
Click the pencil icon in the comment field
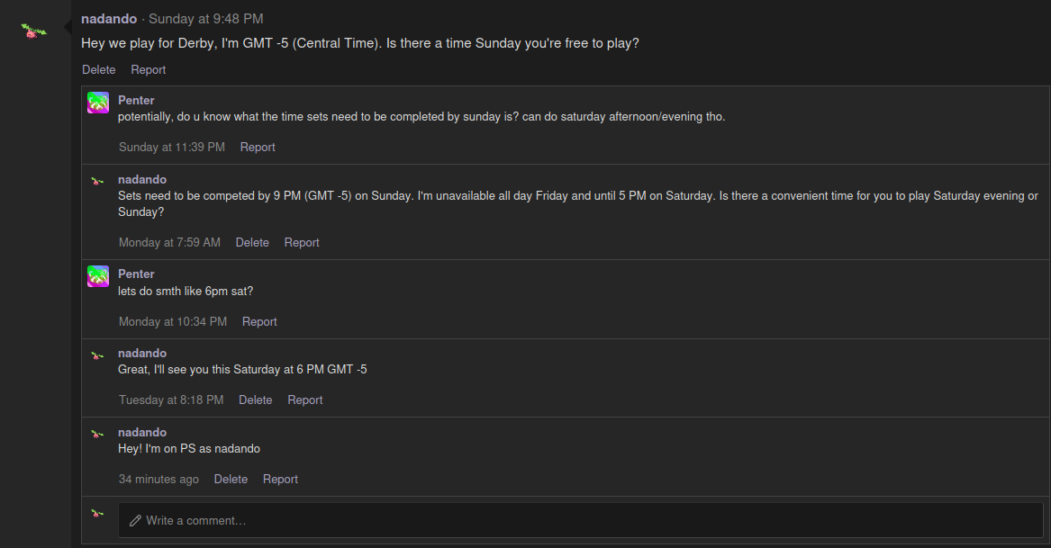(x=136, y=520)
